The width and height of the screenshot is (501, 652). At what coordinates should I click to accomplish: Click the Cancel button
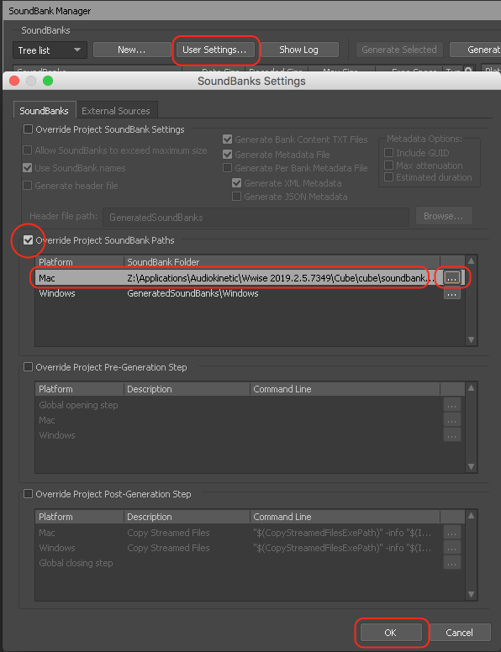tap(459, 633)
